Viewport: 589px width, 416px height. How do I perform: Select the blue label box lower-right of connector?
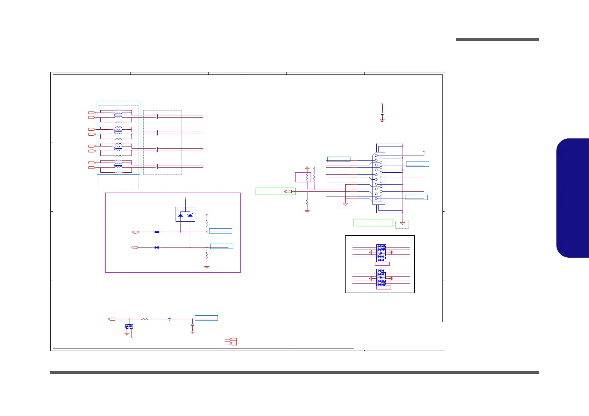tap(416, 197)
